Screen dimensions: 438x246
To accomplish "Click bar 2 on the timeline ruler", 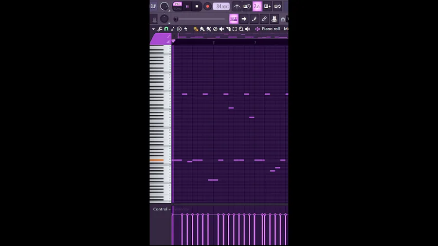I will [x=214, y=42].
